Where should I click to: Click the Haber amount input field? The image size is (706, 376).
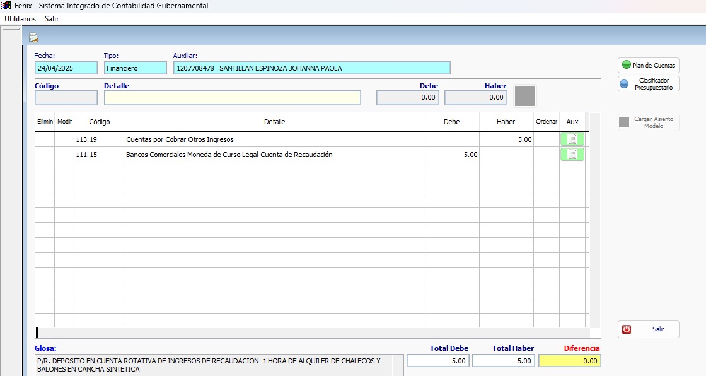(x=476, y=98)
